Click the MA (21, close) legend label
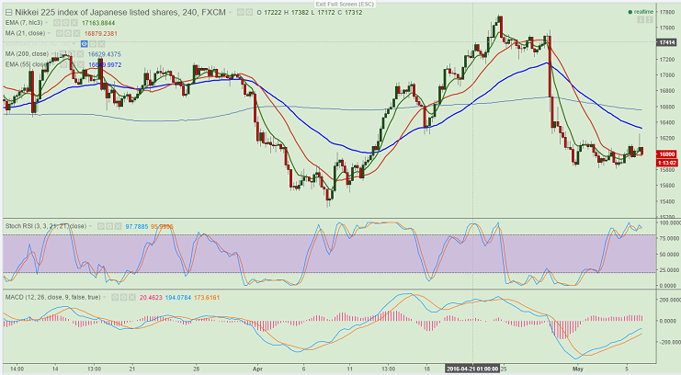Image resolution: width=681 pixels, height=375 pixels. [25, 33]
